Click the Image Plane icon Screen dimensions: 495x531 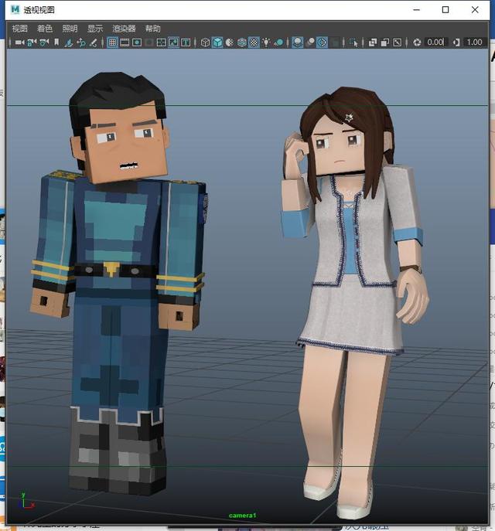[69, 43]
